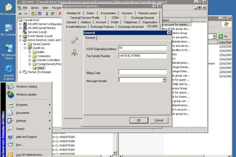Open the address bar dropdown beside Go
Screen dimensions: 236x157
214,36
